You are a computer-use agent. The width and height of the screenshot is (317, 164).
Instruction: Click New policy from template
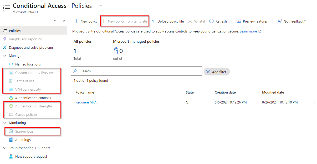[125, 21]
